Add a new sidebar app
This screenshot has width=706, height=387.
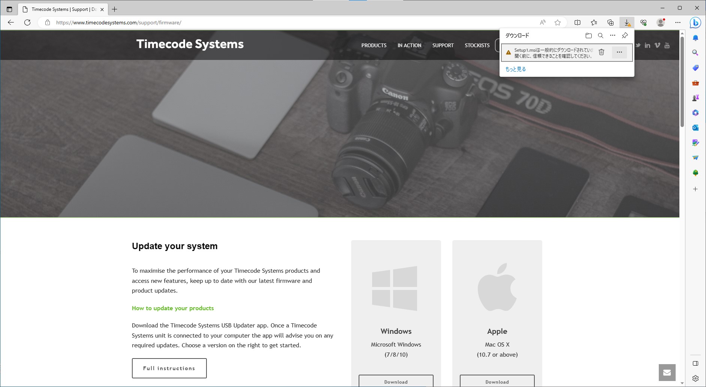click(696, 189)
